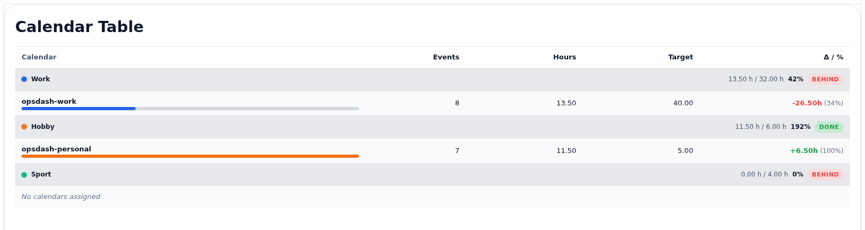Click the orange Hobby category dot
This screenshot has width=865, height=230.
tap(24, 127)
